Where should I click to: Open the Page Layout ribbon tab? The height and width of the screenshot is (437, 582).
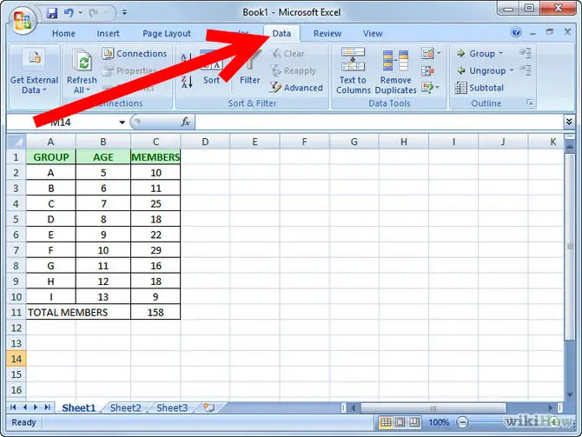(166, 34)
